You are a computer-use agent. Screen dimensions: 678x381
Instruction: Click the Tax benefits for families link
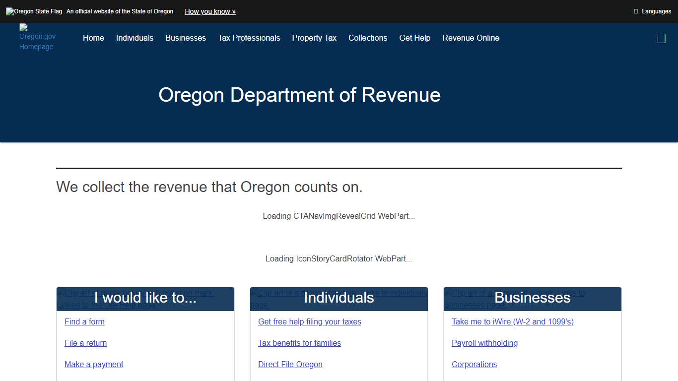(x=299, y=343)
